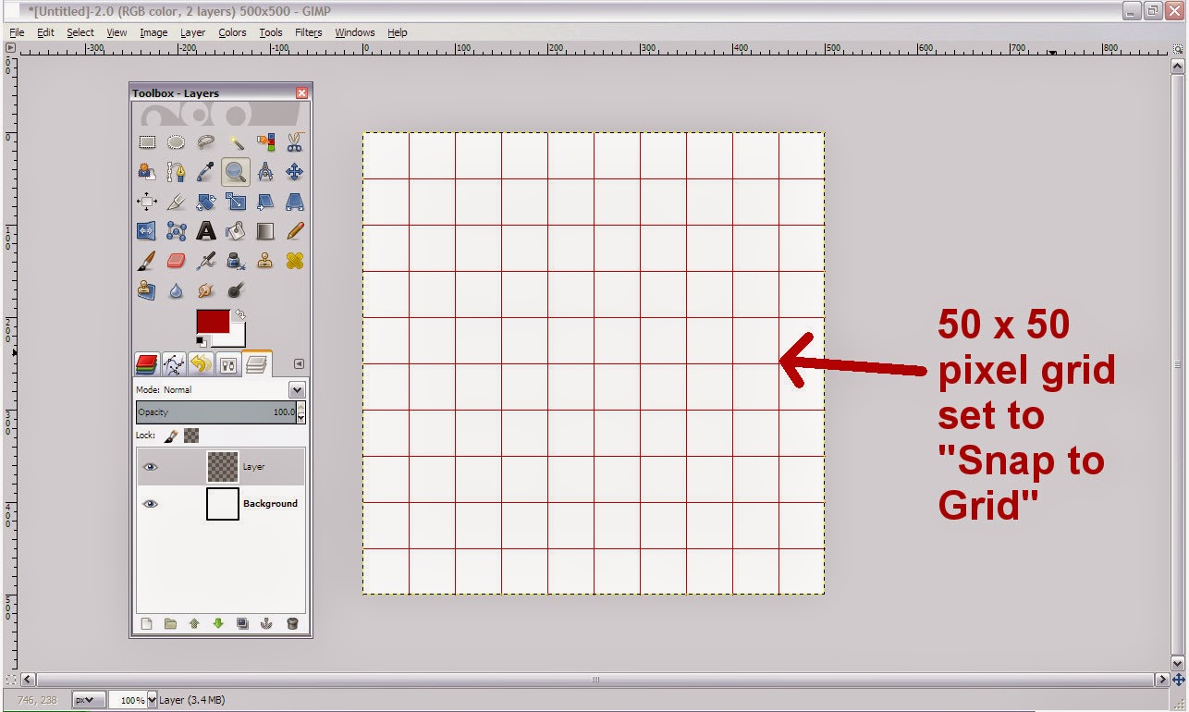The height and width of the screenshot is (712, 1189).
Task: Select the Shear tool
Action: click(265, 202)
